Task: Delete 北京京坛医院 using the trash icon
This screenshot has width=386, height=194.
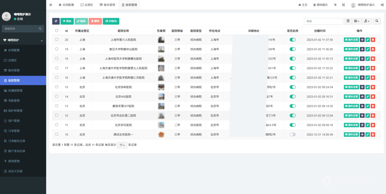Action: (373, 125)
